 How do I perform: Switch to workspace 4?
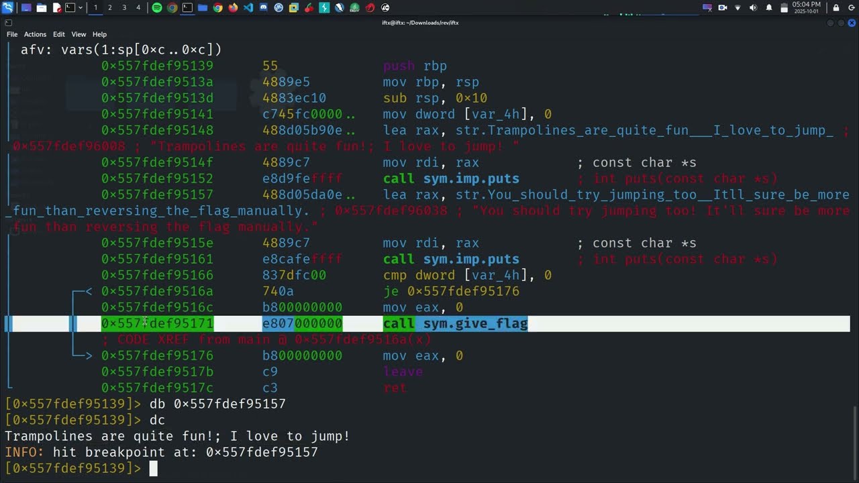138,8
